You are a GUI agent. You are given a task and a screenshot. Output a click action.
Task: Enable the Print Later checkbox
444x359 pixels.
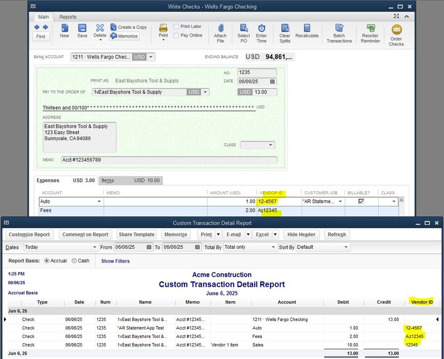176,27
